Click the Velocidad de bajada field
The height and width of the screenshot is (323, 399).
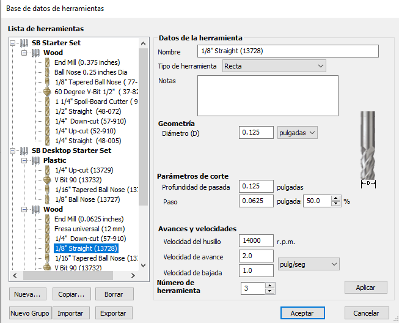click(256, 270)
